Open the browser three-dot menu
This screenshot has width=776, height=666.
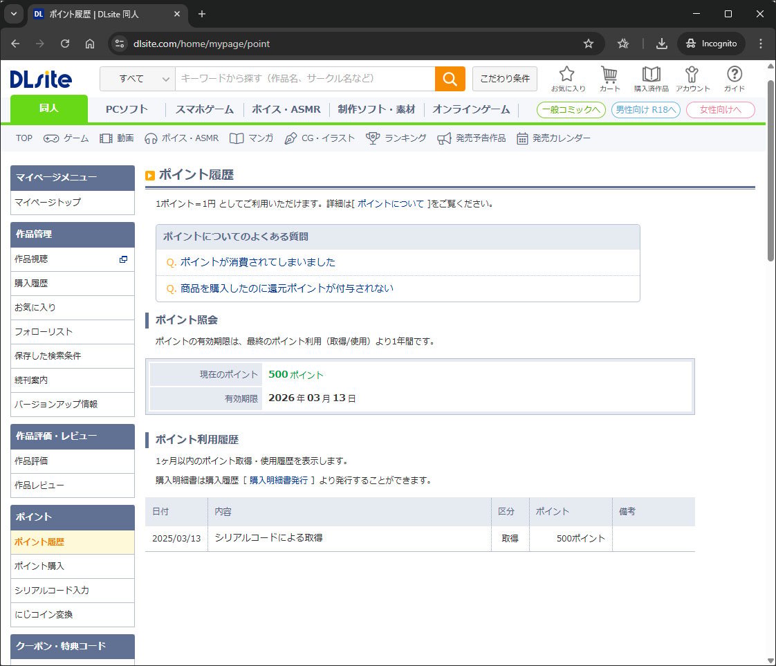761,44
